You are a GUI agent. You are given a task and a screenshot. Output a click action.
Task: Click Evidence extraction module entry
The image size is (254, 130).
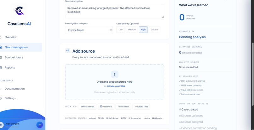(x=189, y=95)
